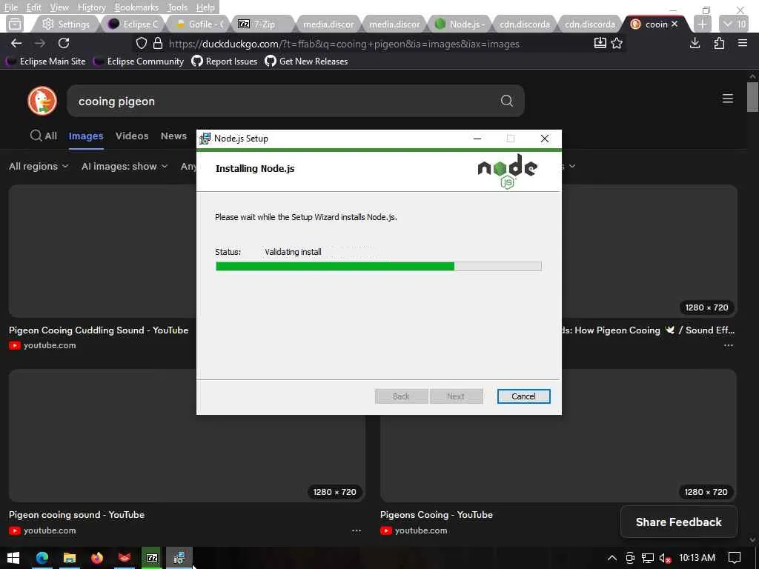Minimize the Node.js Setup window
759x569 pixels.
(477, 139)
